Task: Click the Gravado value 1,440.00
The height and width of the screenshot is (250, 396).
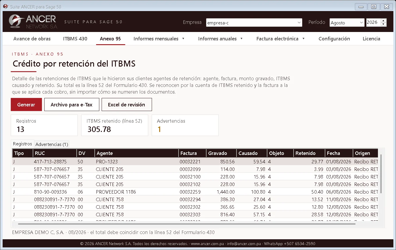Action: pos(226,192)
